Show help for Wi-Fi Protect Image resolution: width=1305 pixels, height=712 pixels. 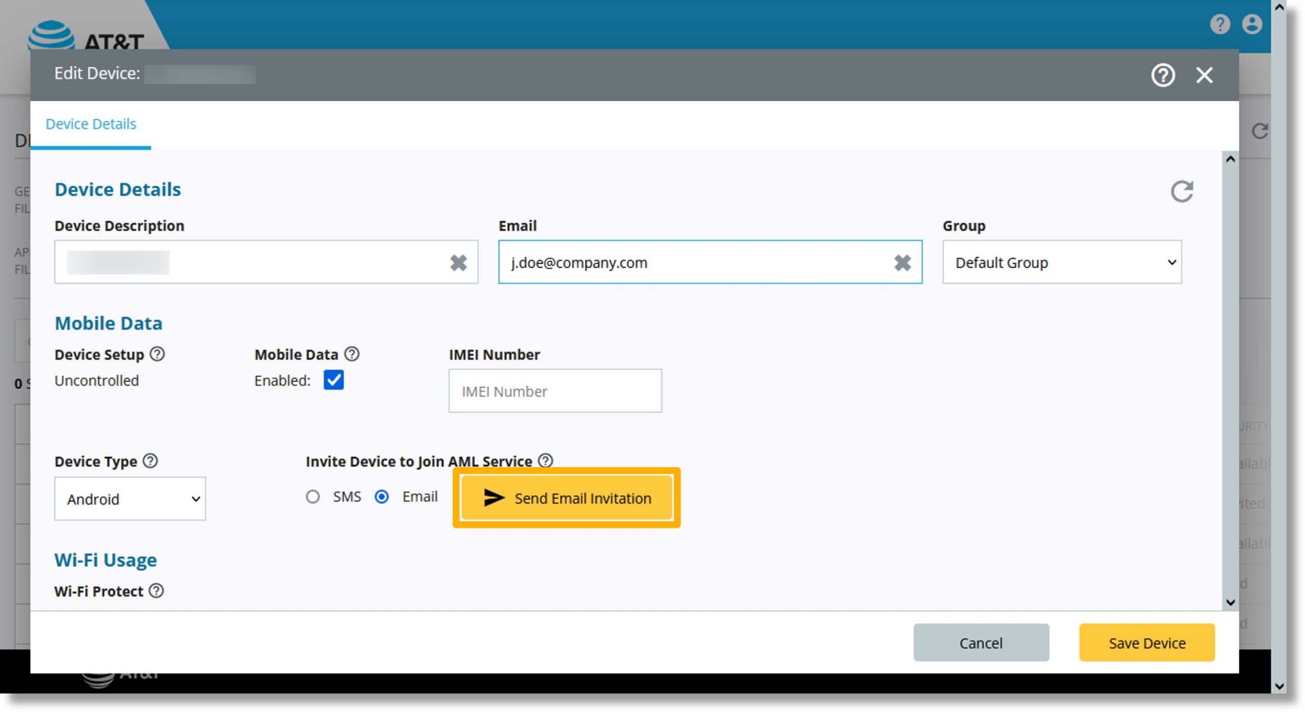(156, 591)
